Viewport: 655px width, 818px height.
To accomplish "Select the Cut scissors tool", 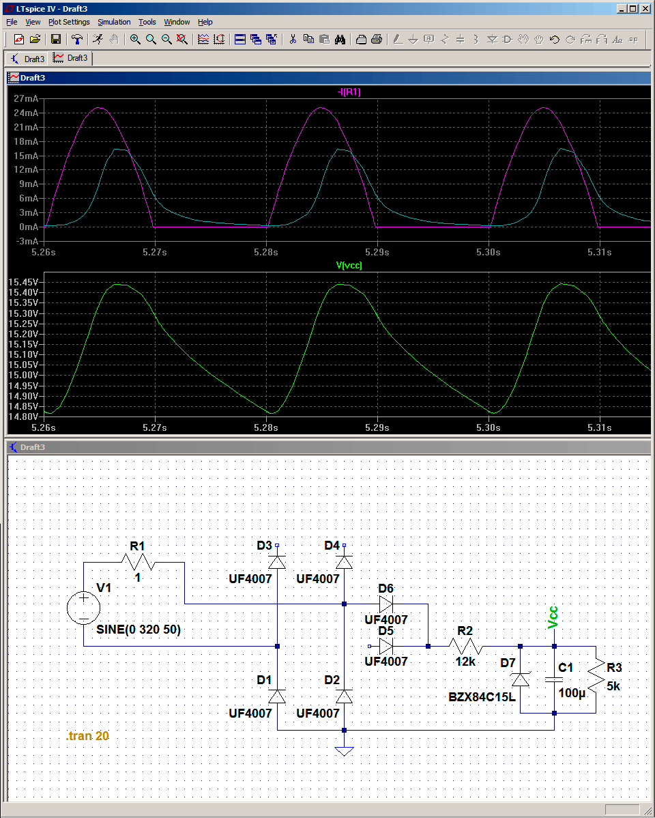I will point(293,39).
